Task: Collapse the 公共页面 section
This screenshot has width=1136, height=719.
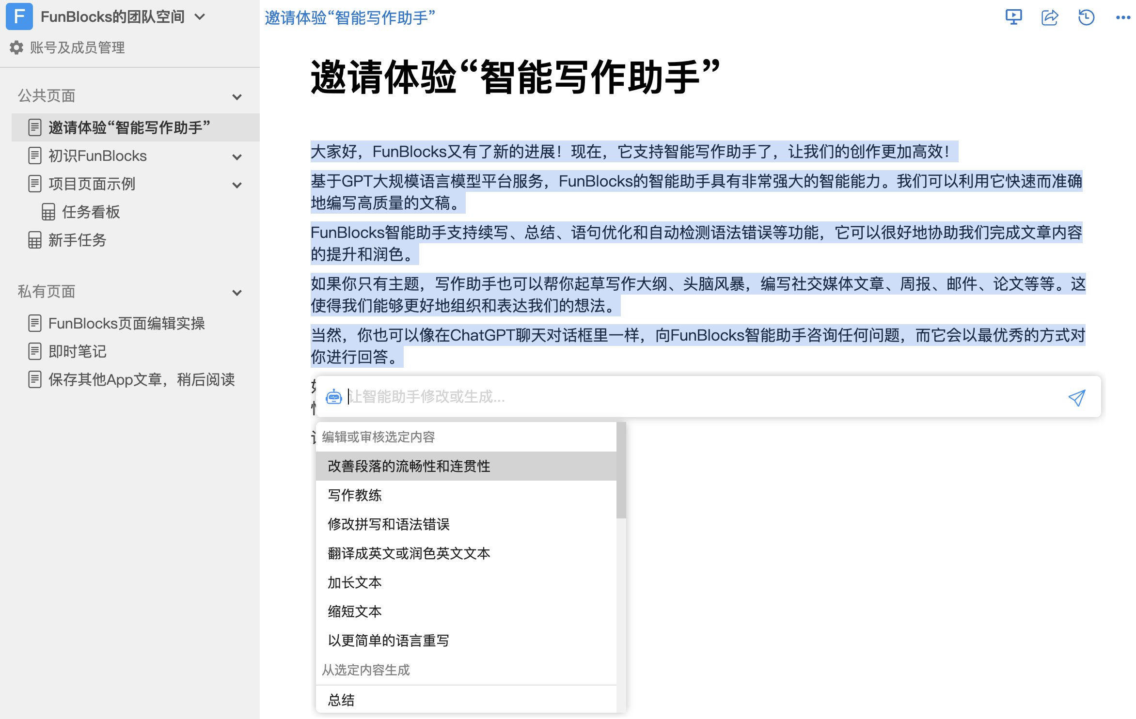Action: click(237, 97)
